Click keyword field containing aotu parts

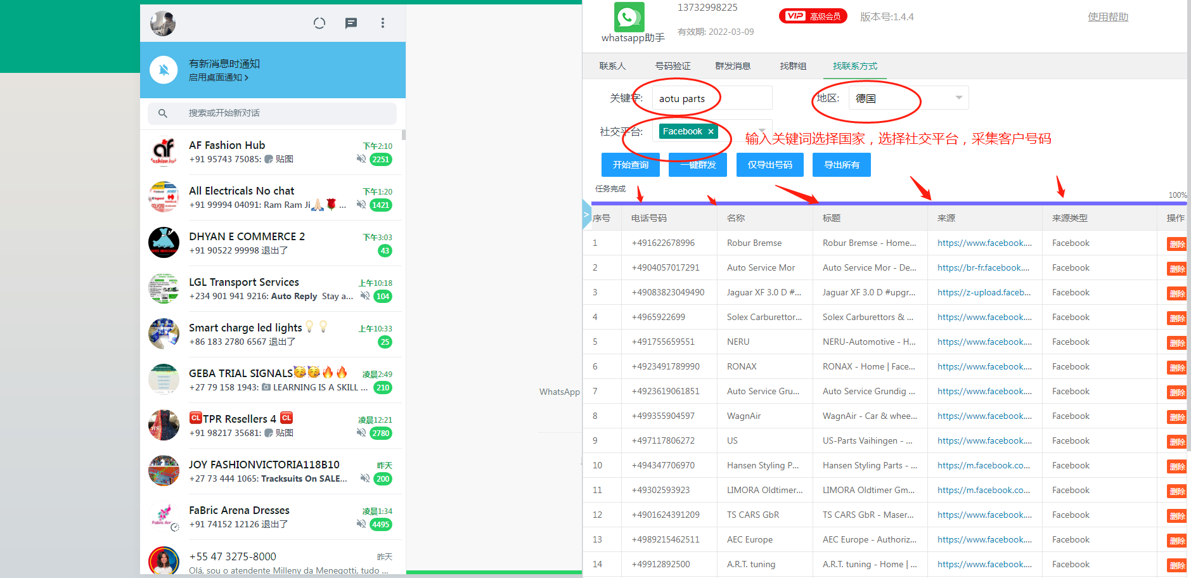coord(712,98)
